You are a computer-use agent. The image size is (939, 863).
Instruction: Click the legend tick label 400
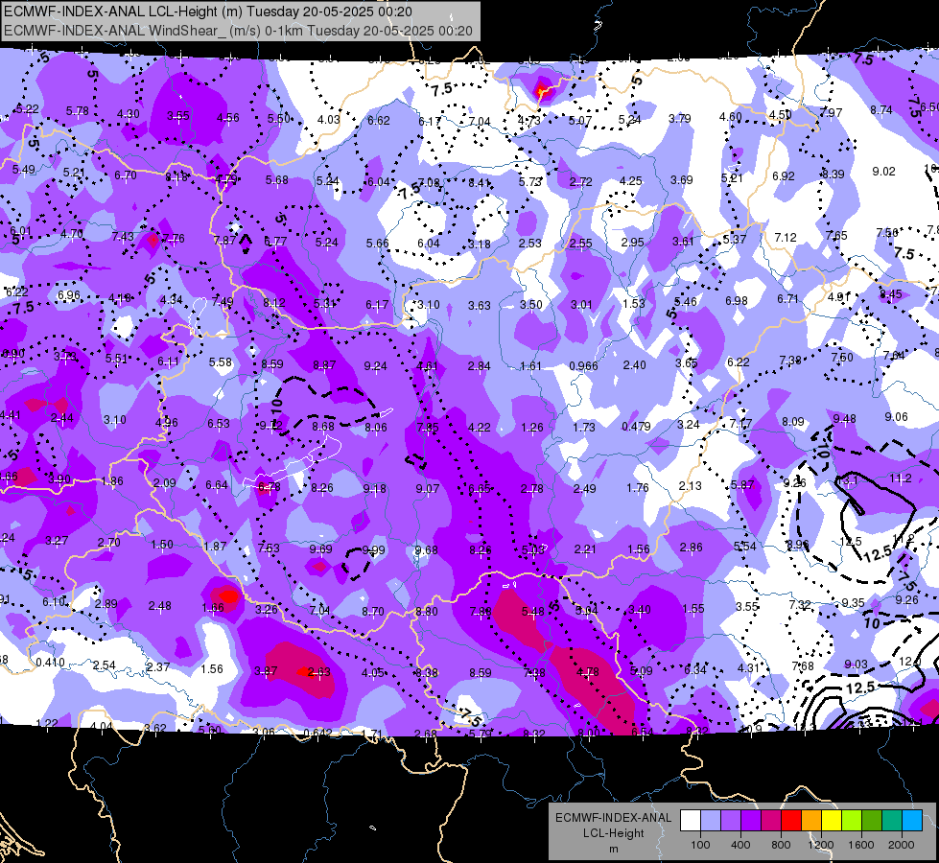740,845
